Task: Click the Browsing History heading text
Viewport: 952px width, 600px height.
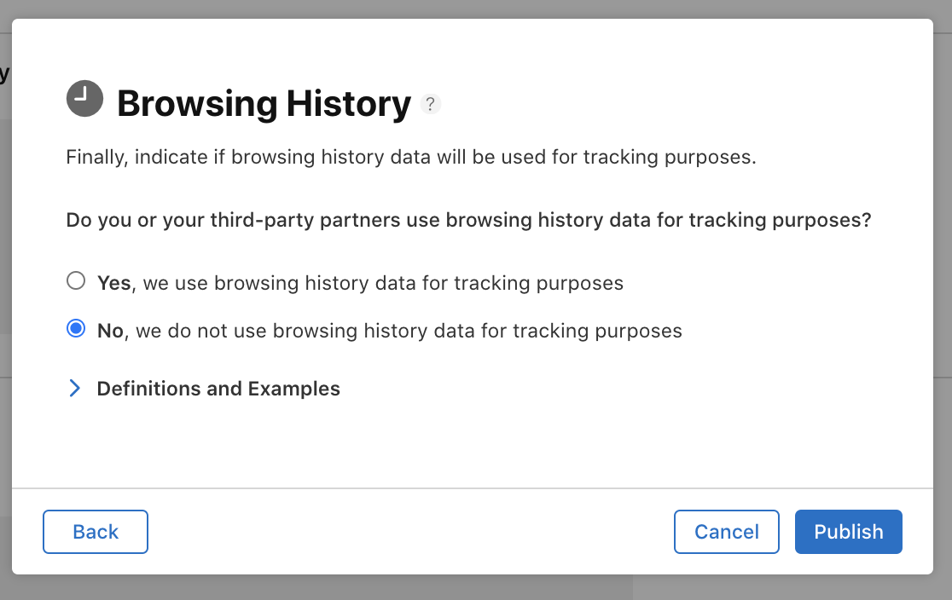Action: (264, 104)
